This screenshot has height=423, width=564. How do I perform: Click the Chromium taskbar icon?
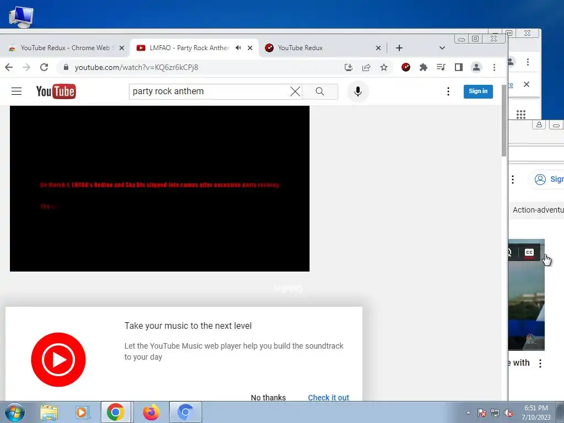(x=185, y=412)
